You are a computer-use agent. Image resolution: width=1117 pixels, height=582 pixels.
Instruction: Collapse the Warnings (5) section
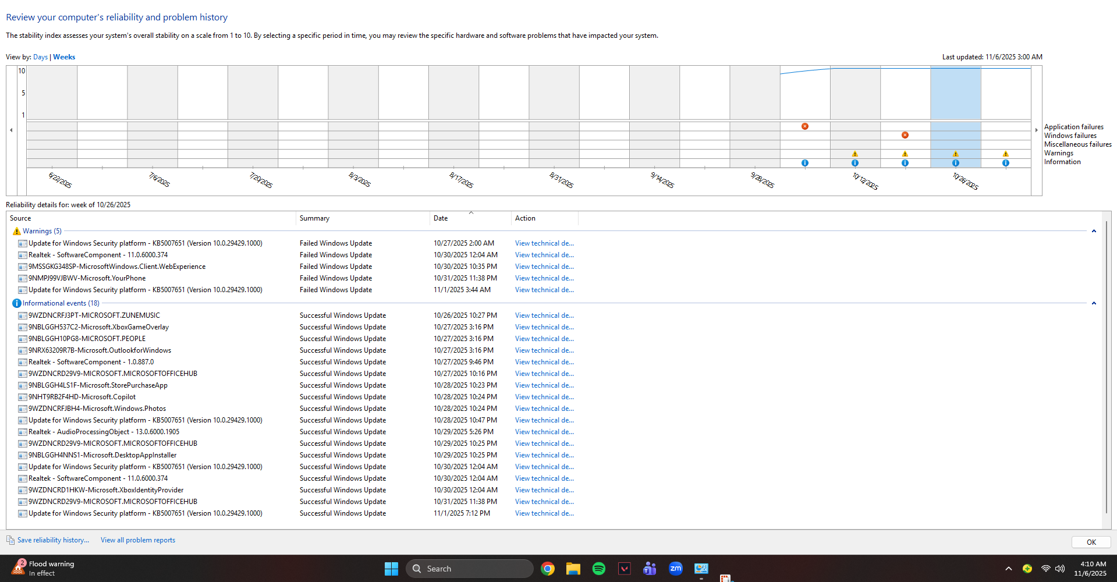[1094, 231]
